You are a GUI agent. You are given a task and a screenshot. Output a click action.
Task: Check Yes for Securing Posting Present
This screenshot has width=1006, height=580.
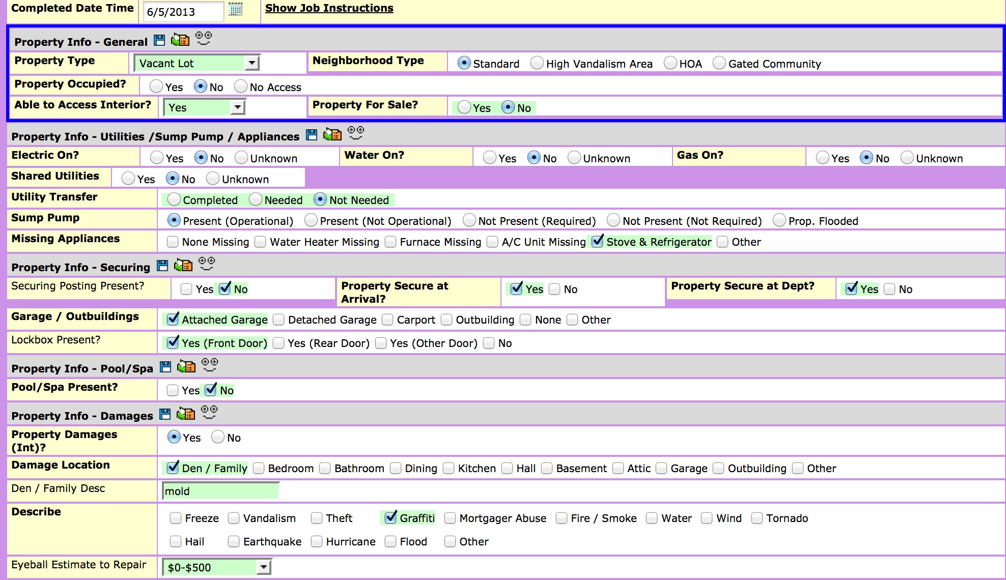click(x=186, y=289)
